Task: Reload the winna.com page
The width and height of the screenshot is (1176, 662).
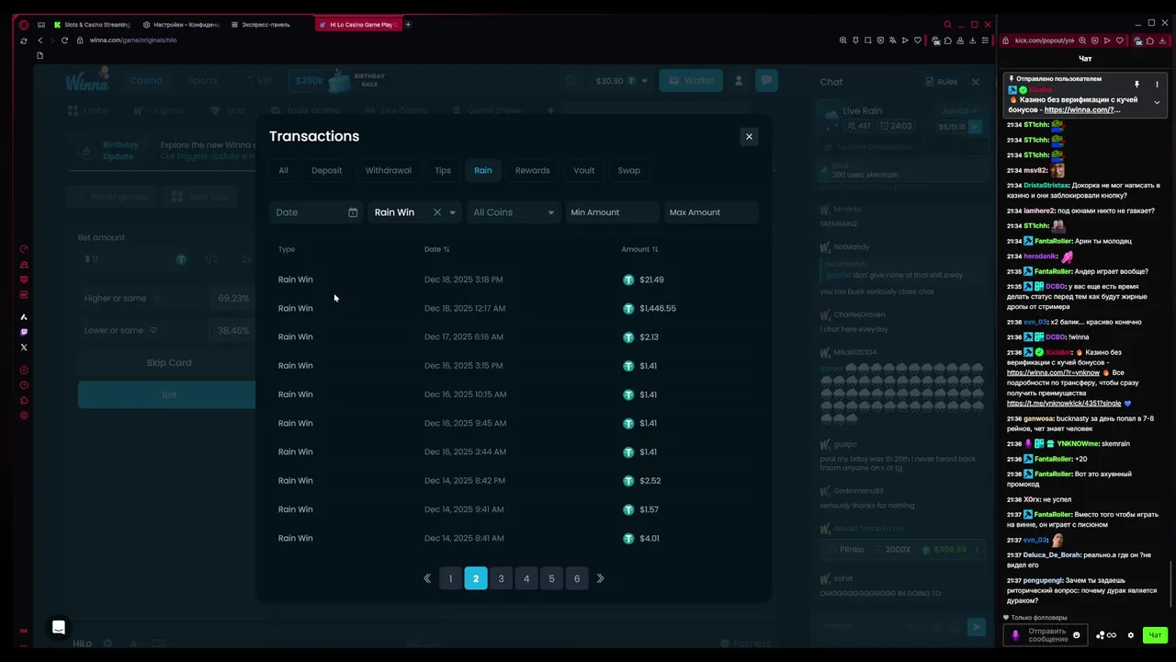Action: point(64,40)
